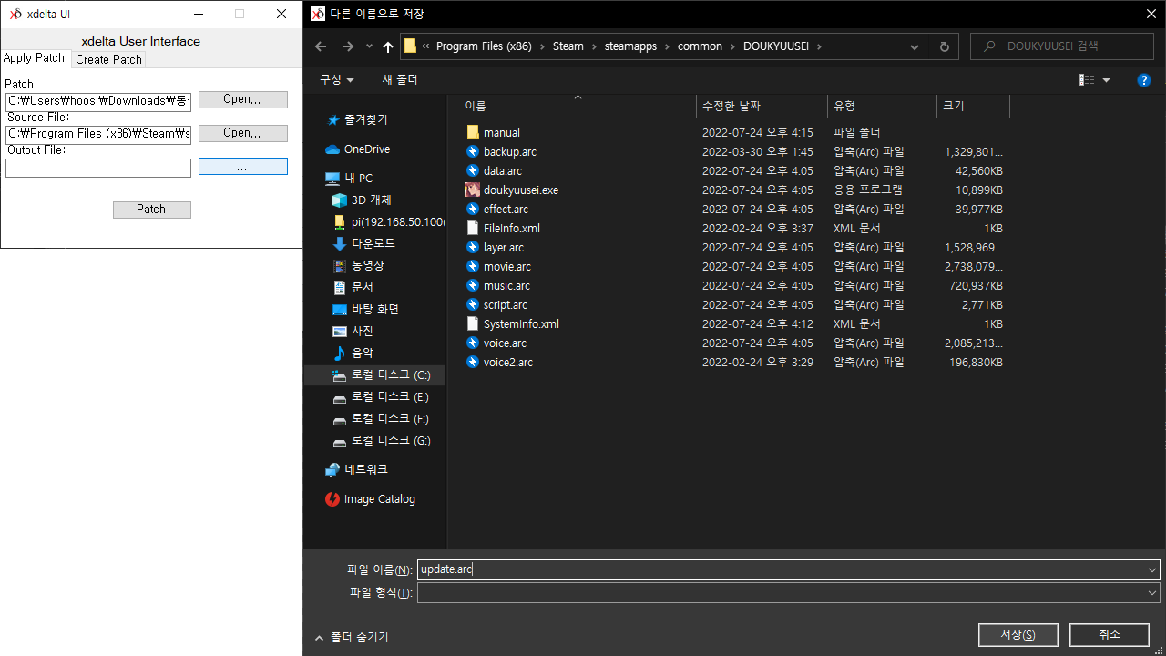Click doukyuusei.exe application icon

point(473,190)
